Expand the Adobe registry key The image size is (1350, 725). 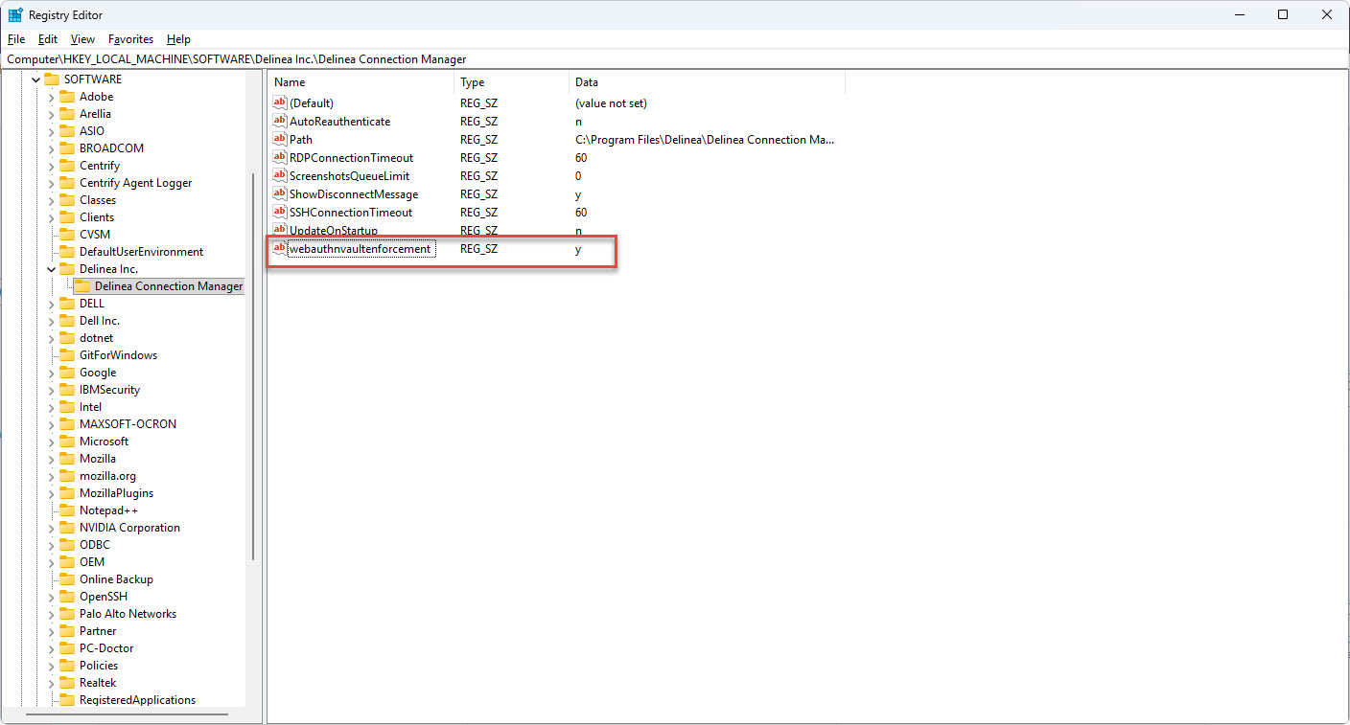pyautogui.click(x=51, y=97)
